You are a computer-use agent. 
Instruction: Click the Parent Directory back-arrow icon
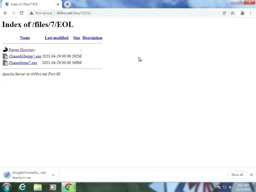click(x=5, y=50)
